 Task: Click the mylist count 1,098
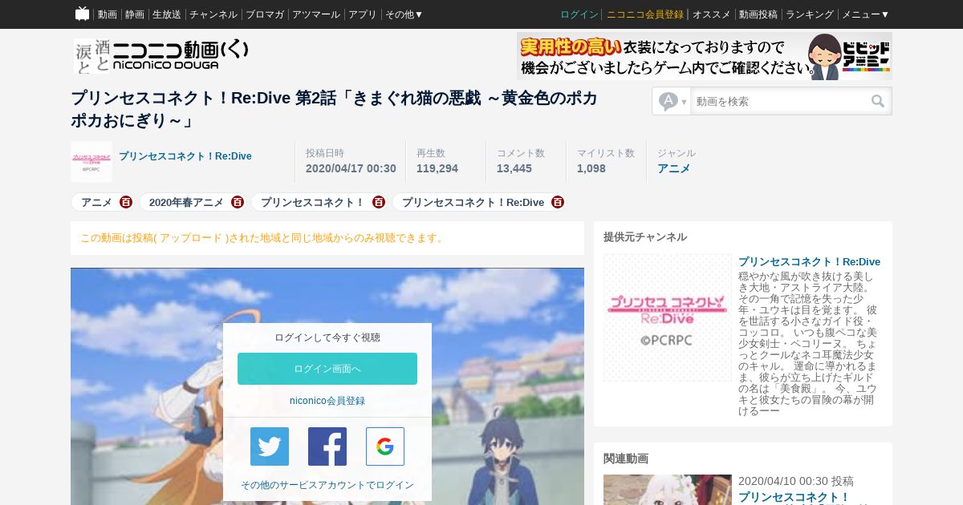pyautogui.click(x=591, y=168)
